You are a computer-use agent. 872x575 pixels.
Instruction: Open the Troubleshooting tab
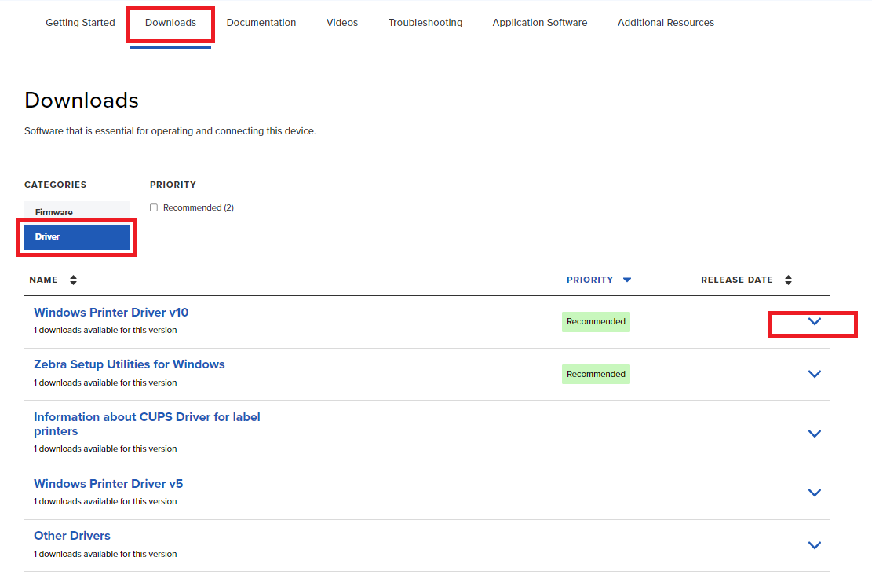425,23
